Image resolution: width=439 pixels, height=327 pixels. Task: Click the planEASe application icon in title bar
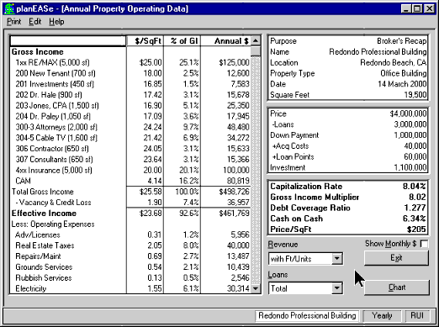click(9, 8)
